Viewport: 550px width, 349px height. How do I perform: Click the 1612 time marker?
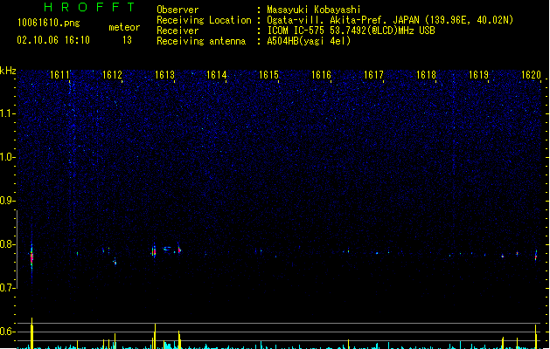[112, 75]
